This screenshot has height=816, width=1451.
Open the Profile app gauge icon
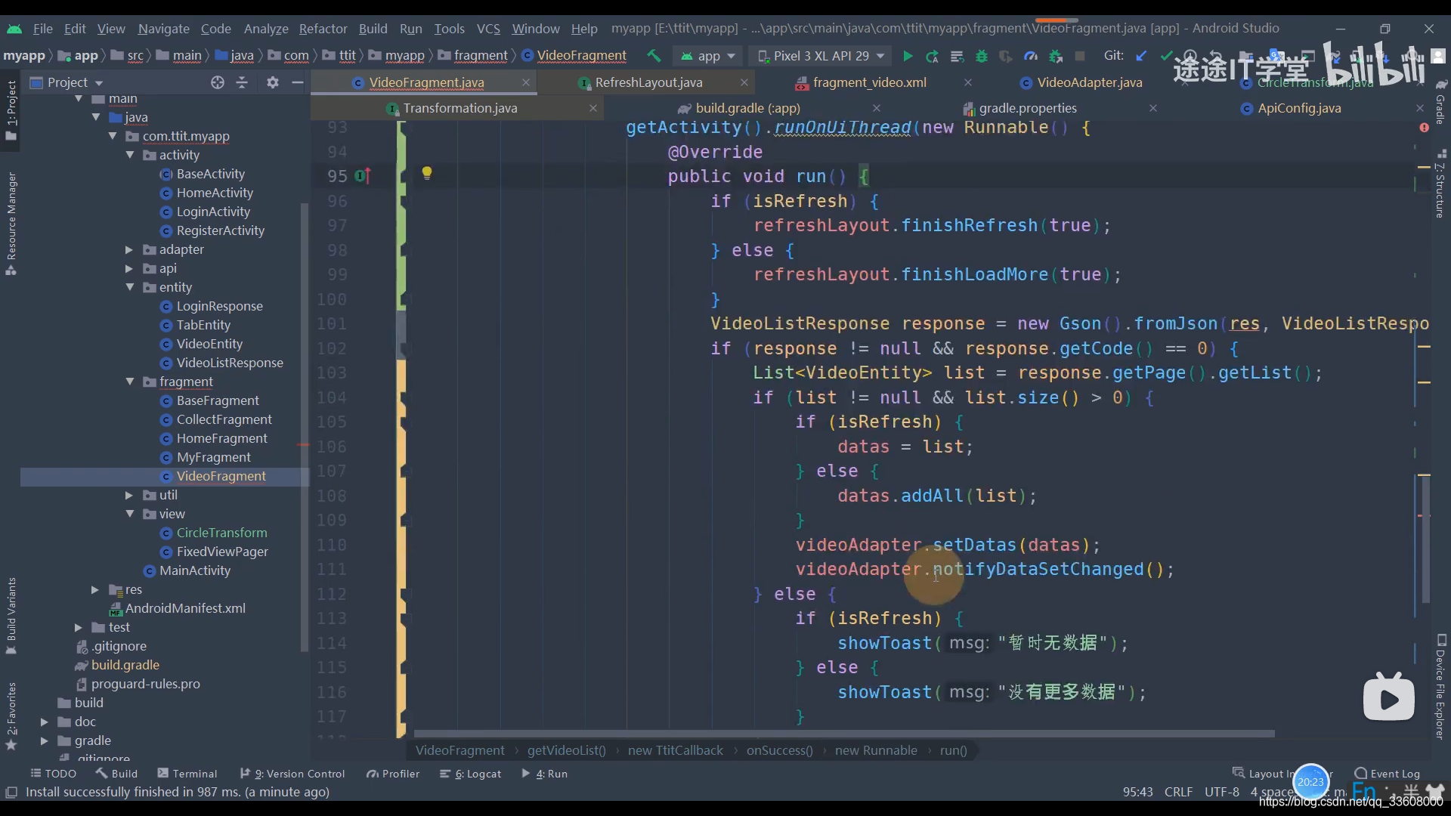[x=1031, y=56]
